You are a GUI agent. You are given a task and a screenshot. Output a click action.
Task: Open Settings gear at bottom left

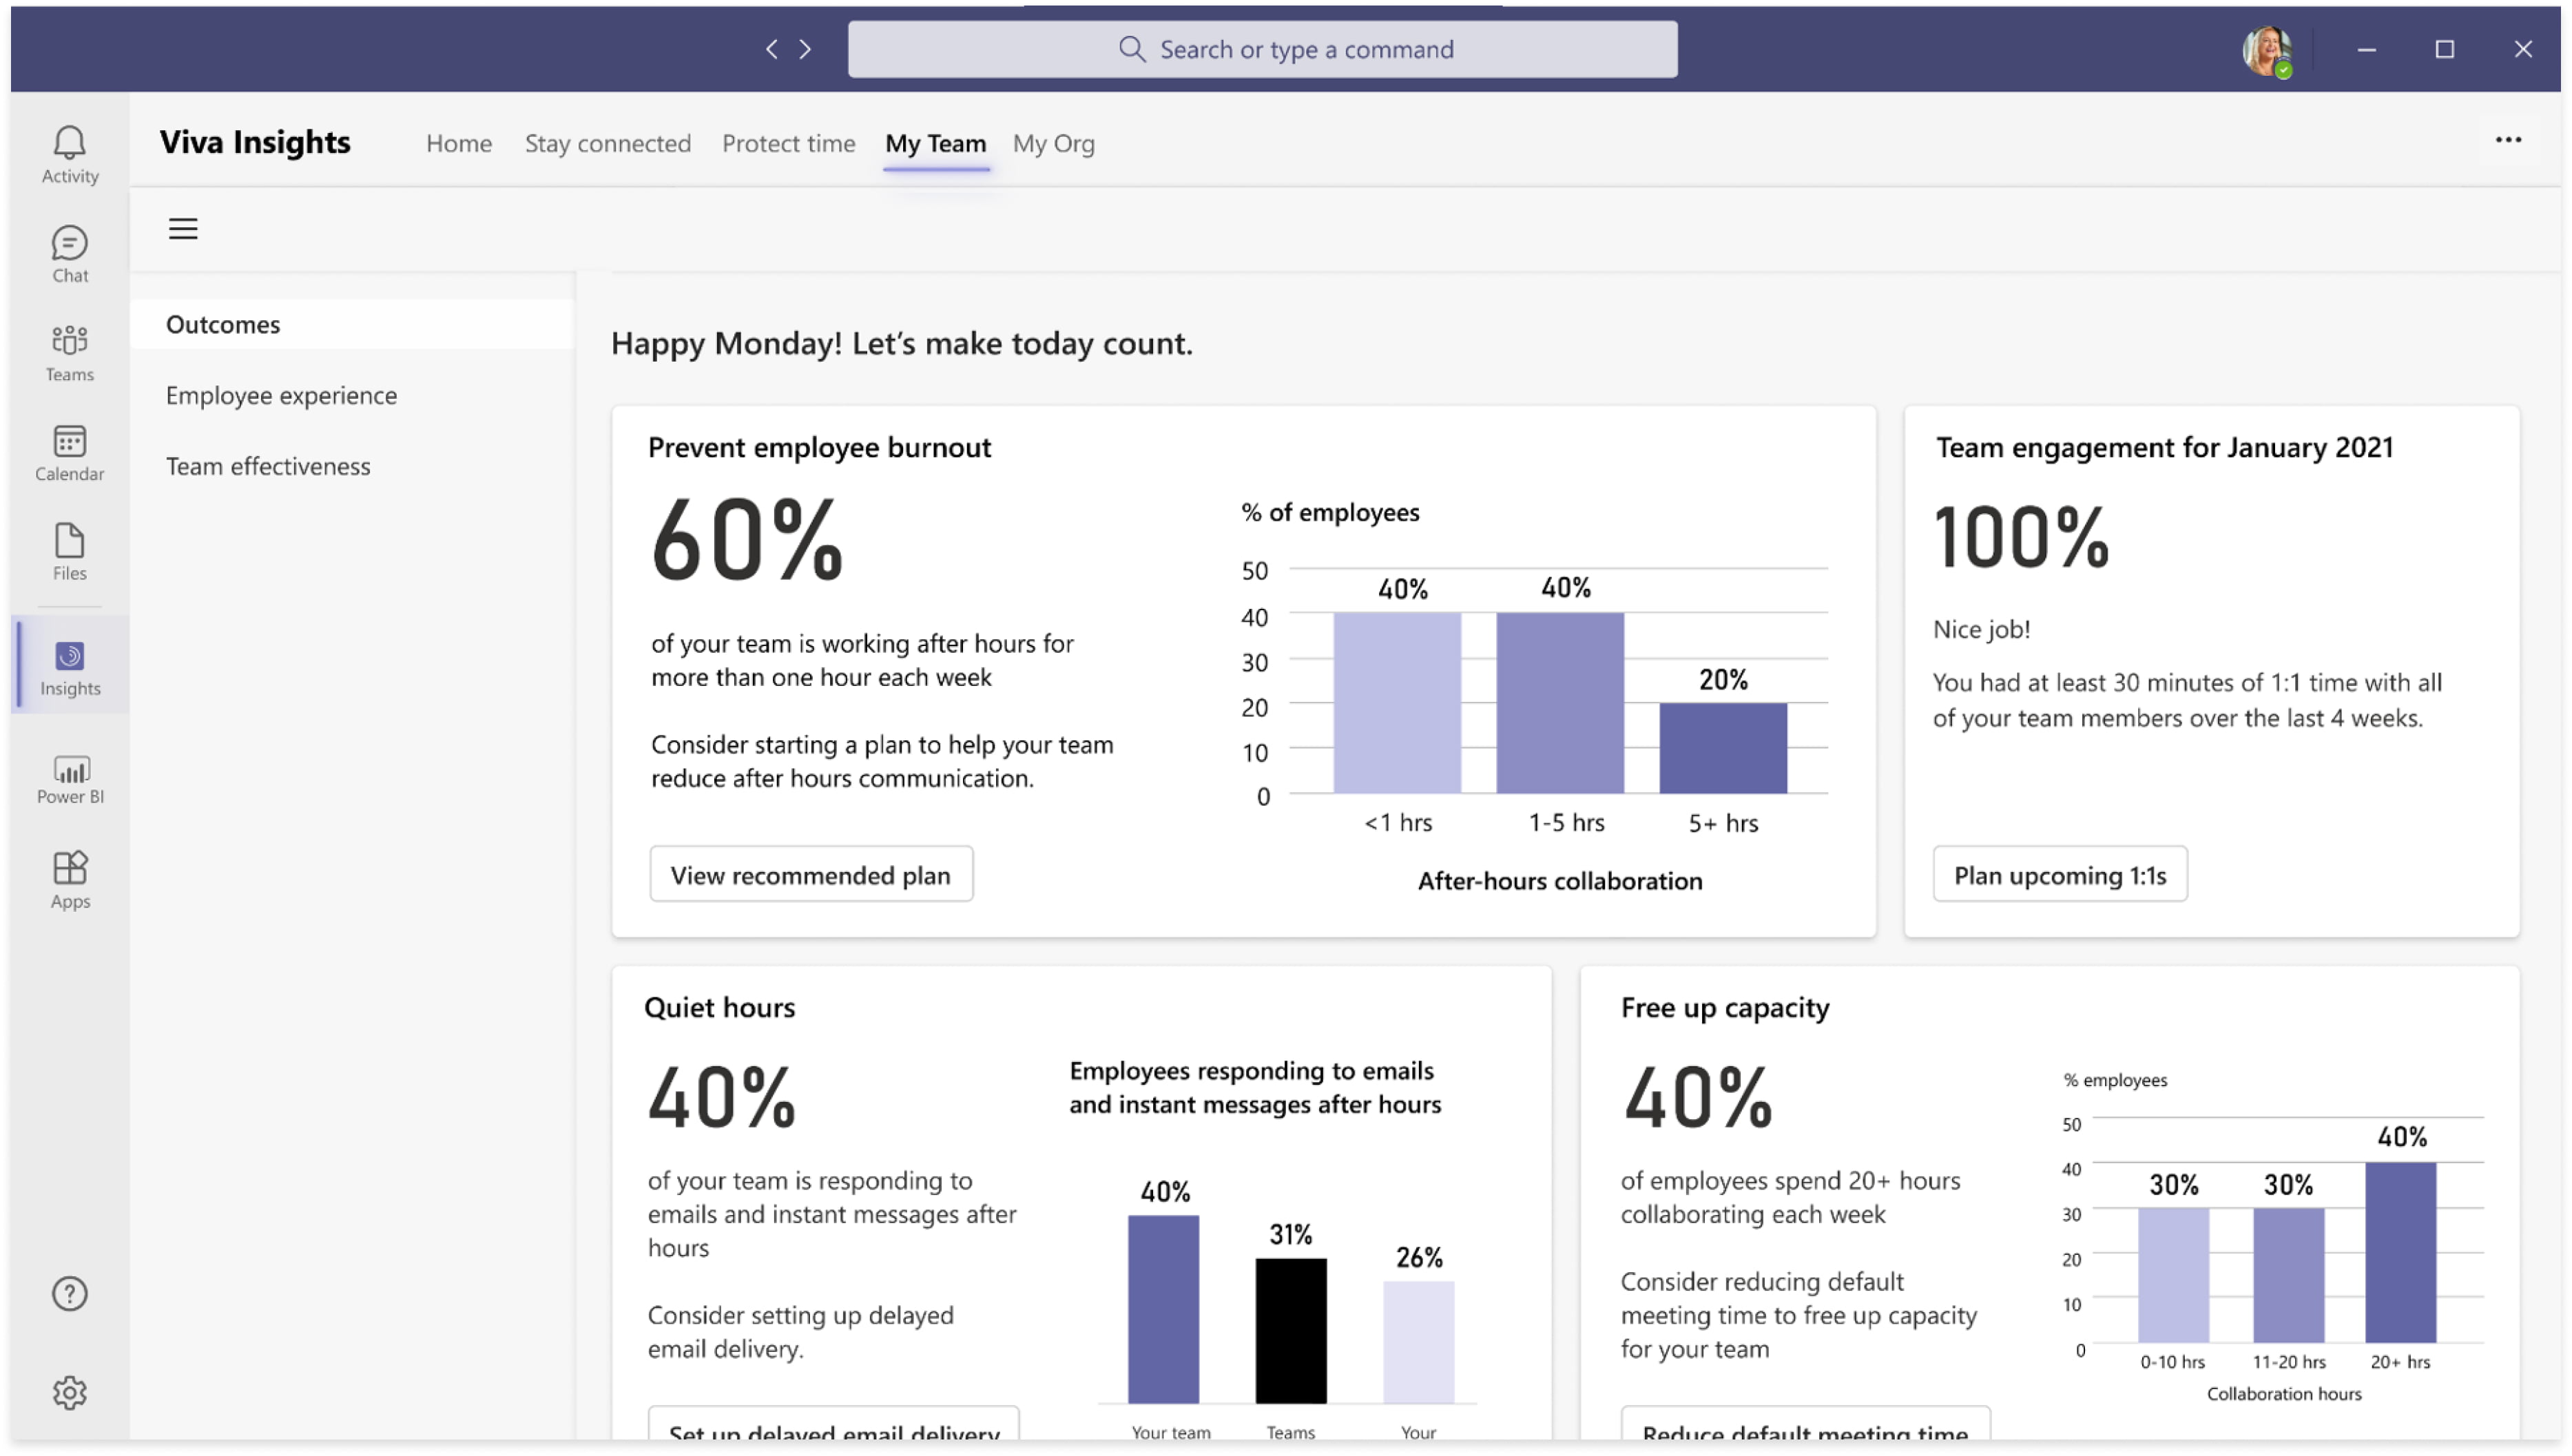pyautogui.click(x=69, y=1392)
